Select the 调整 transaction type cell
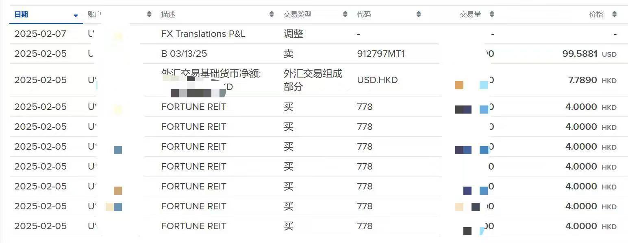 pos(293,34)
